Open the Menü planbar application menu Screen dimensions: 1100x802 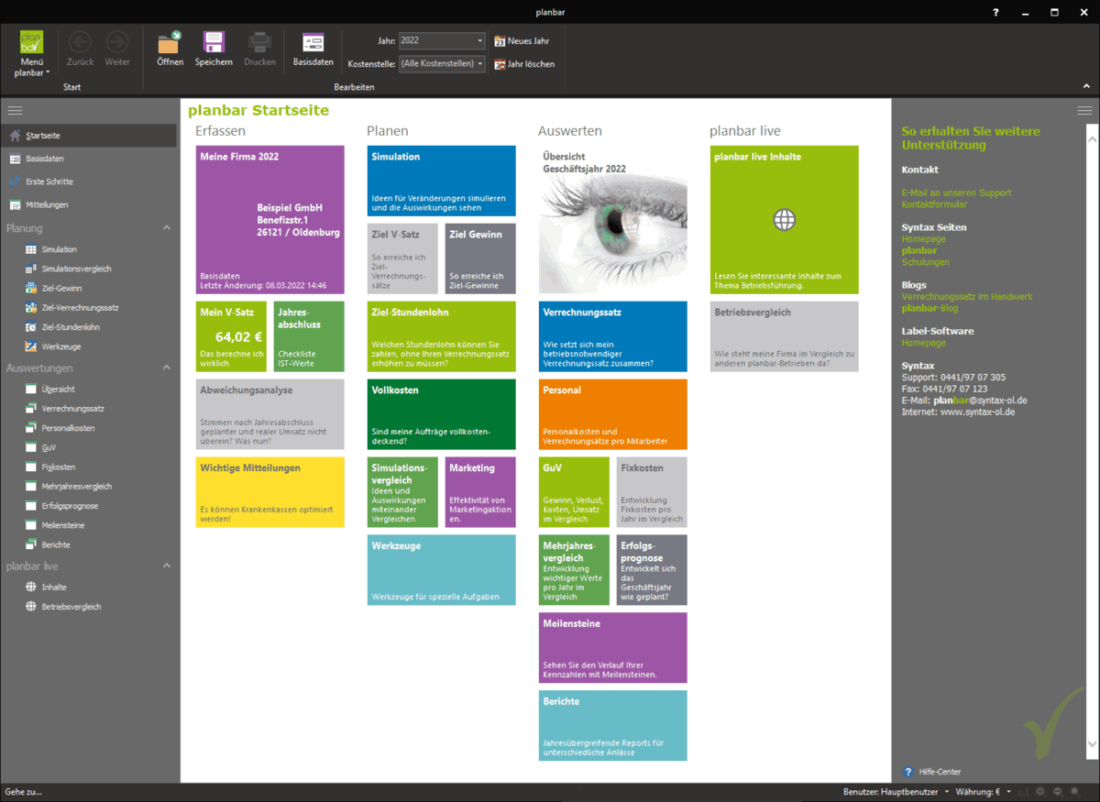click(33, 54)
